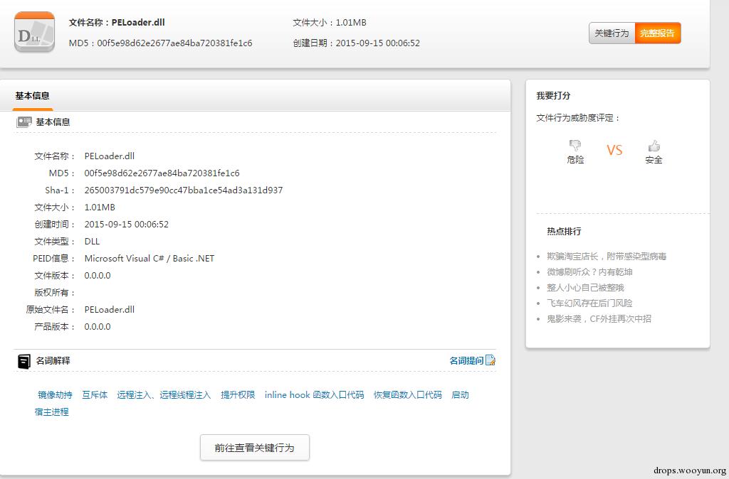
Task: Click the 名词提问 edit note icon
Action: 490,361
